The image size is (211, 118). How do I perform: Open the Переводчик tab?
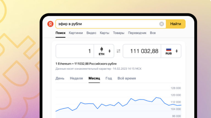pyautogui.click(x=137, y=33)
